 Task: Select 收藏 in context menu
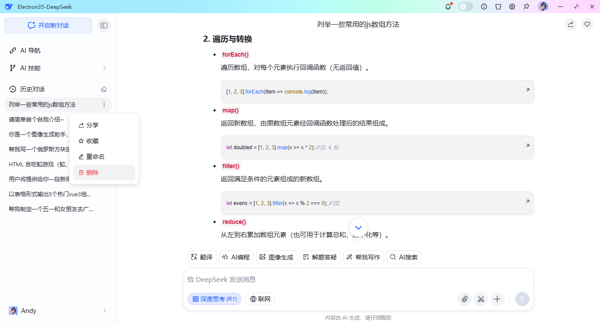[x=104, y=141]
